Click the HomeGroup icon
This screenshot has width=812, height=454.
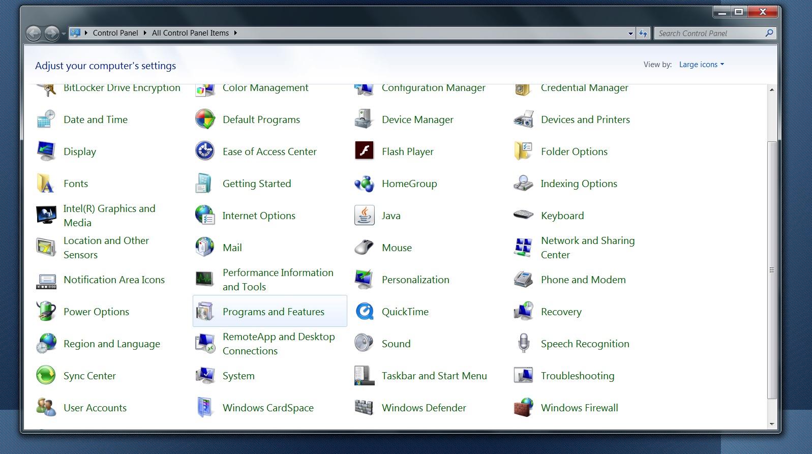coord(365,184)
